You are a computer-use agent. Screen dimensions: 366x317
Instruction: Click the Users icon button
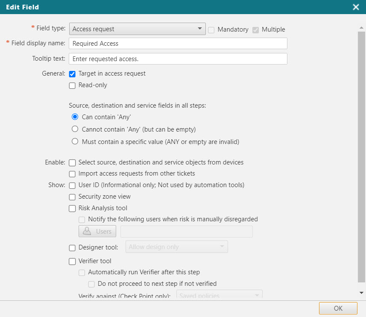97,231
